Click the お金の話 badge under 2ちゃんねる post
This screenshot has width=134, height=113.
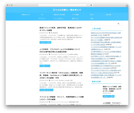click(x=42, y=90)
